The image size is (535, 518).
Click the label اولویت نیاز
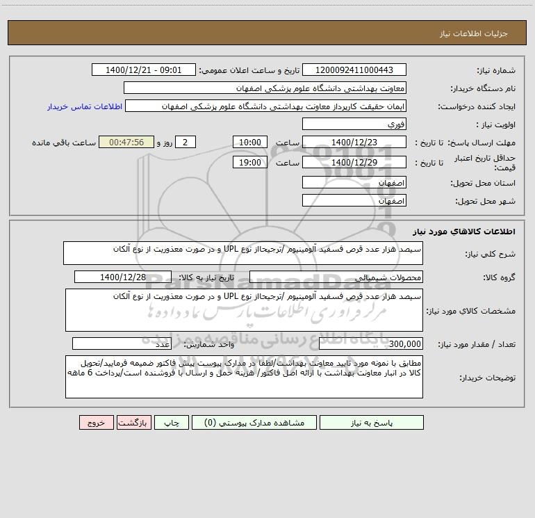coord(496,124)
